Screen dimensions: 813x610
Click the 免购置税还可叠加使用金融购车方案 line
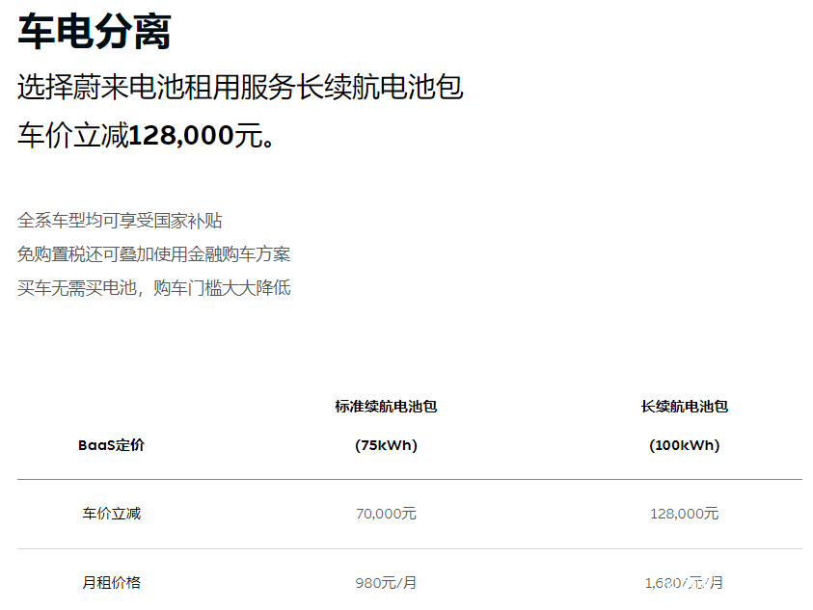(154, 254)
